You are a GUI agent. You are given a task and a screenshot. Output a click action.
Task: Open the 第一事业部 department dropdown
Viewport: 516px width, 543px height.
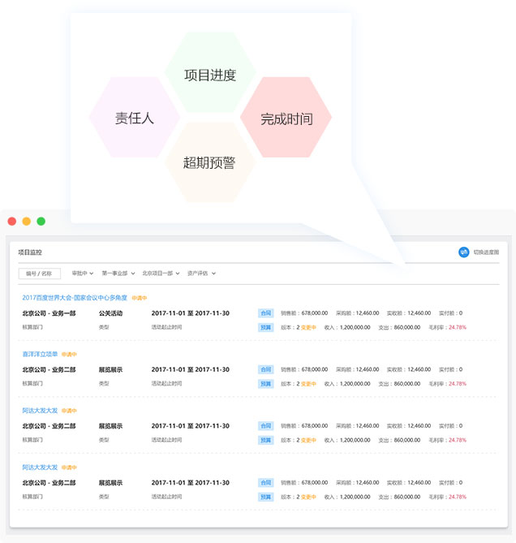(x=118, y=274)
